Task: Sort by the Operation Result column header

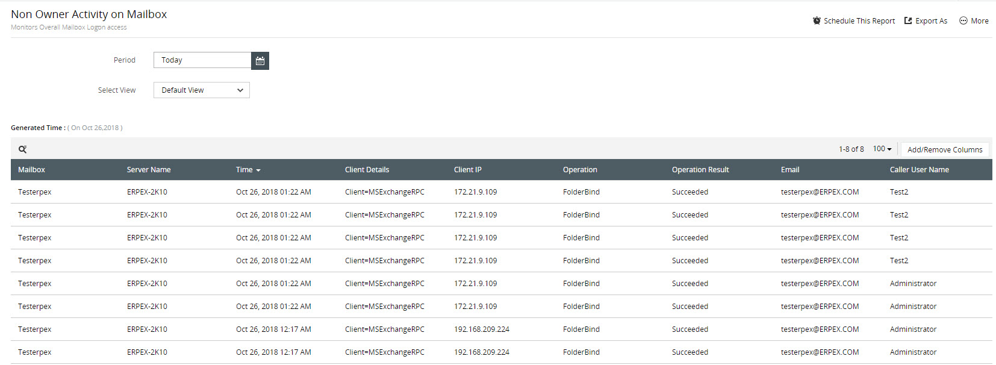Action: click(x=700, y=170)
